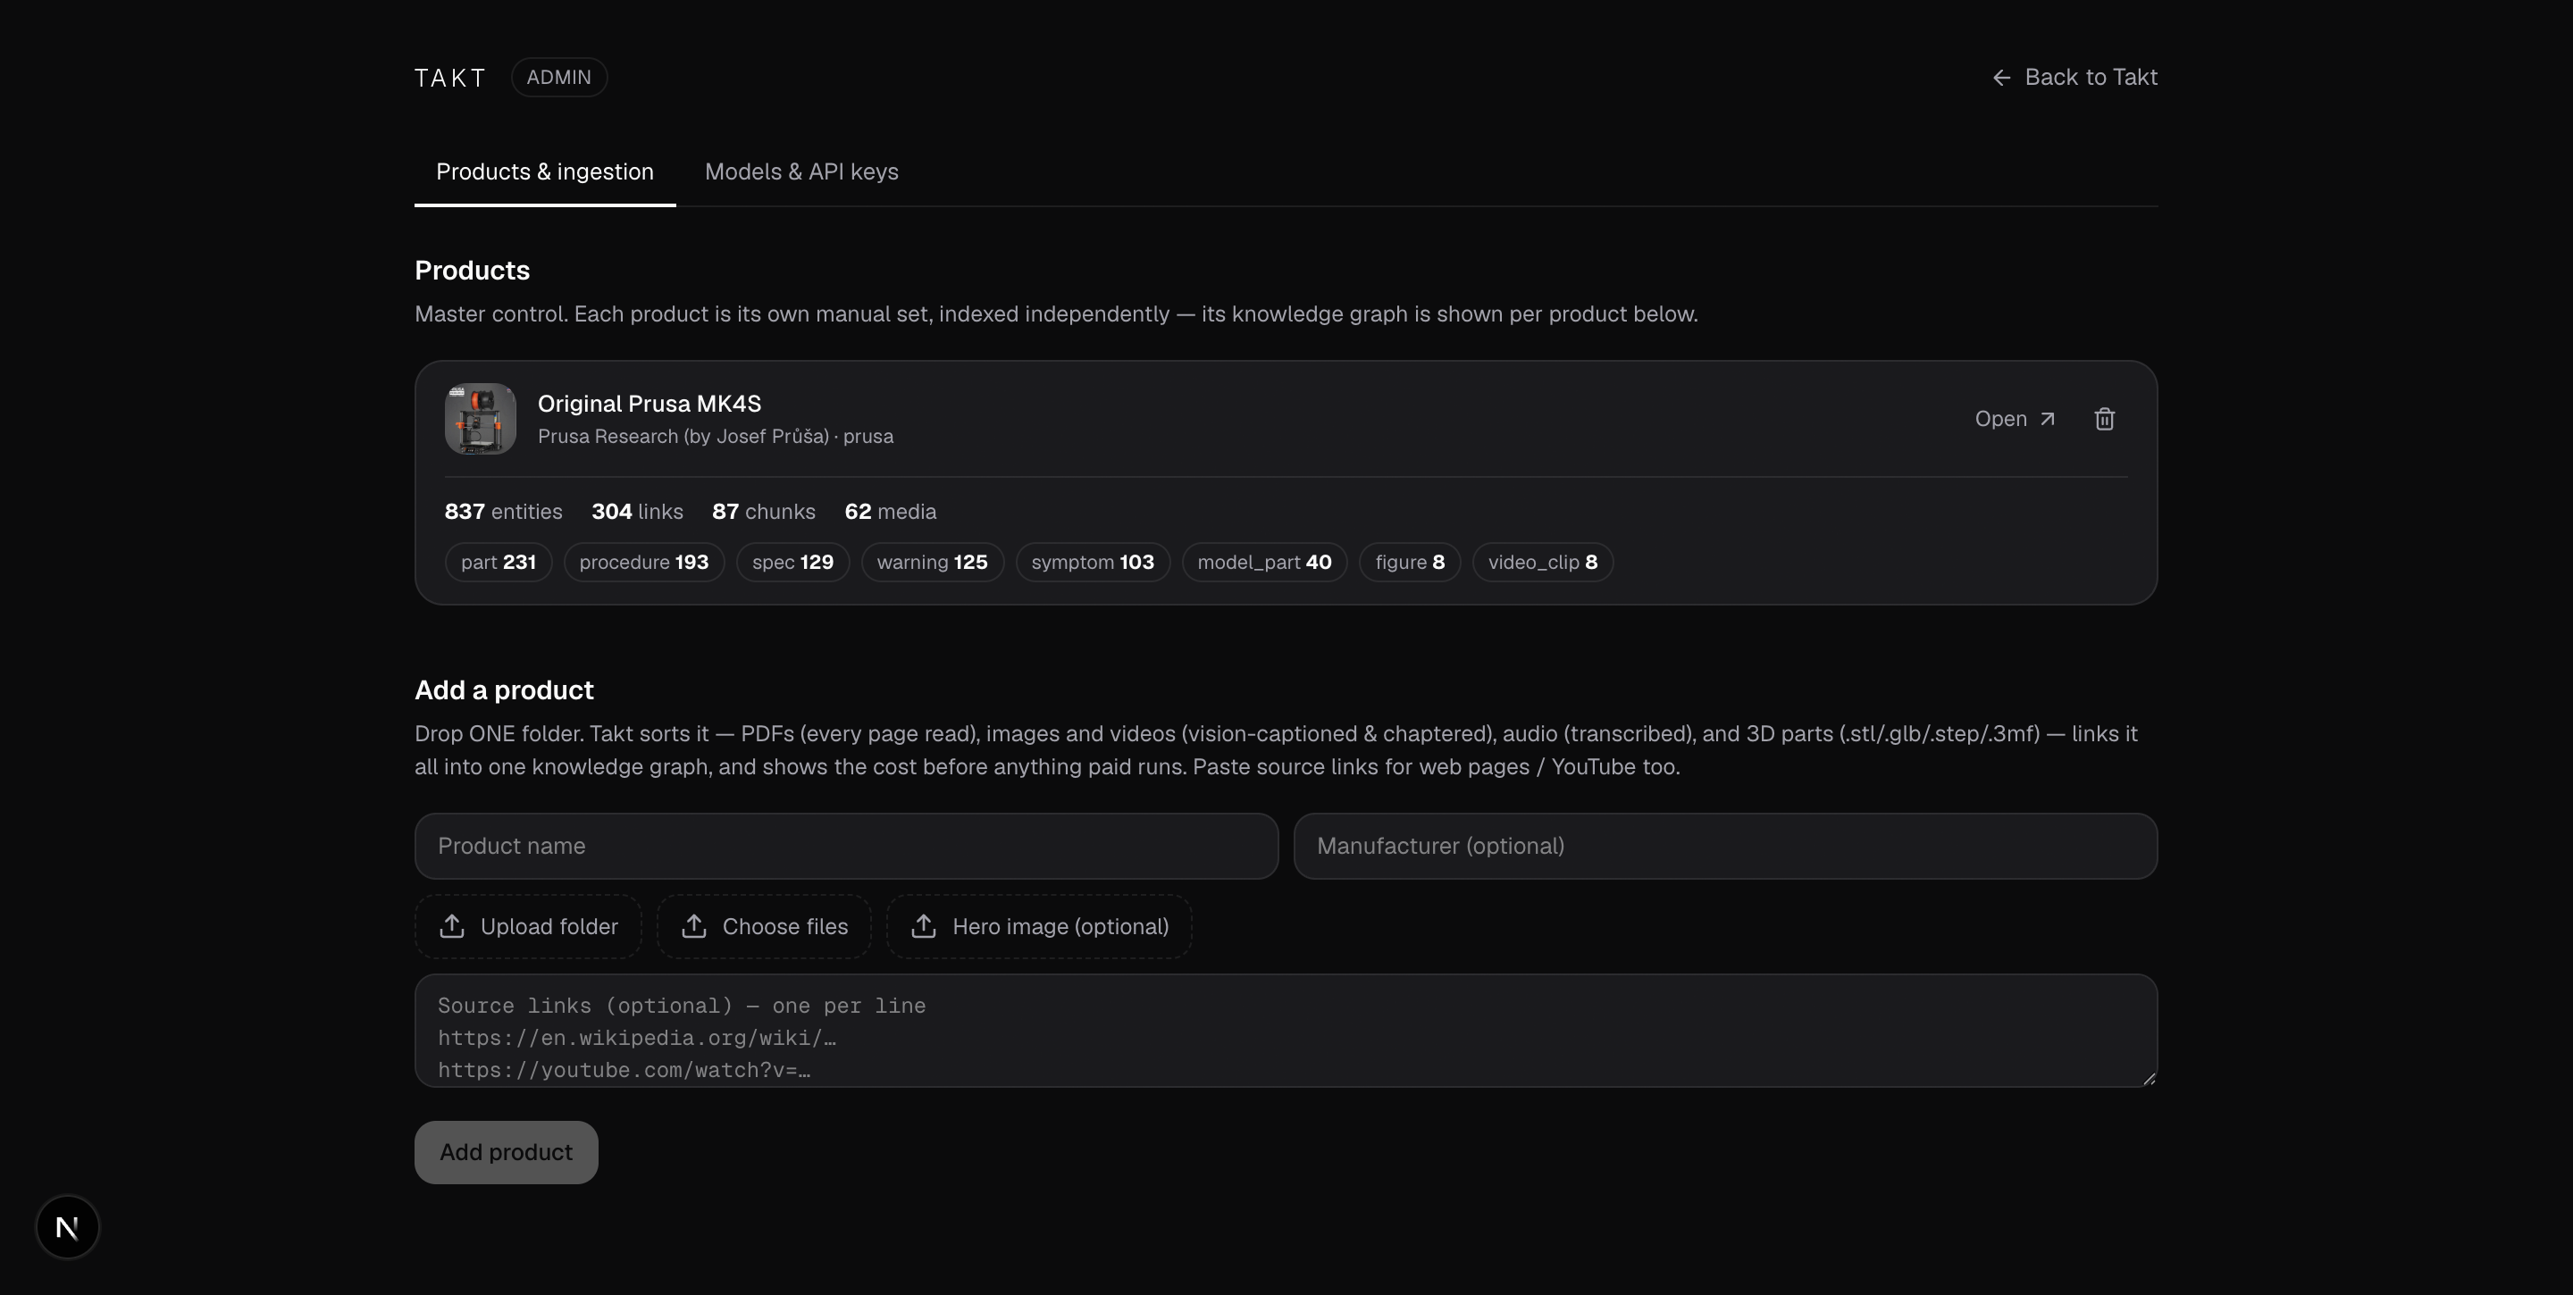Click the ADMIN badge
The height and width of the screenshot is (1295, 2573).
[558, 77]
